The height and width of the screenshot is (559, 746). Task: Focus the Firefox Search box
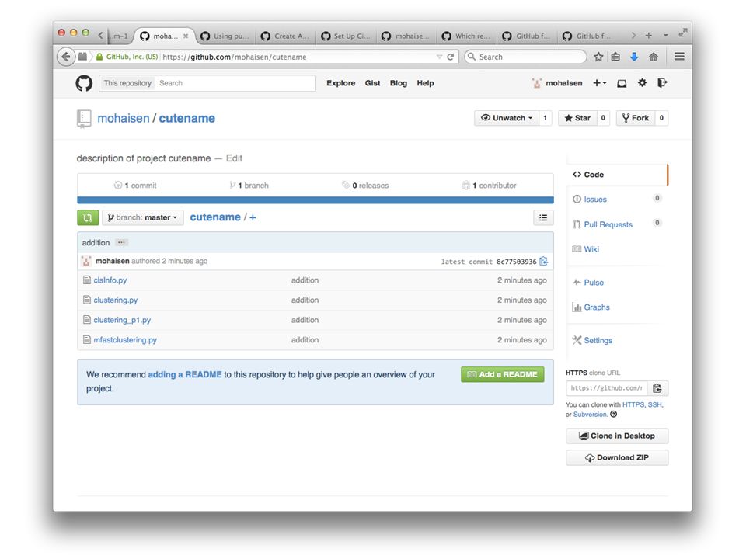click(x=526, y=57)
